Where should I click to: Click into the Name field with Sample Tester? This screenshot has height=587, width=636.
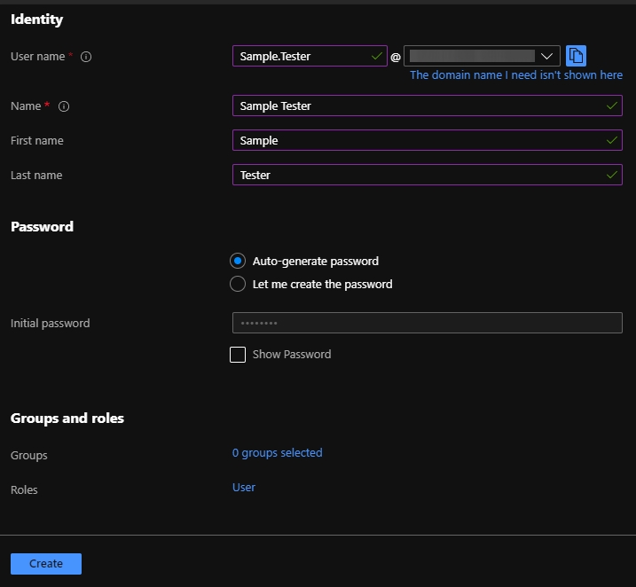417,106
